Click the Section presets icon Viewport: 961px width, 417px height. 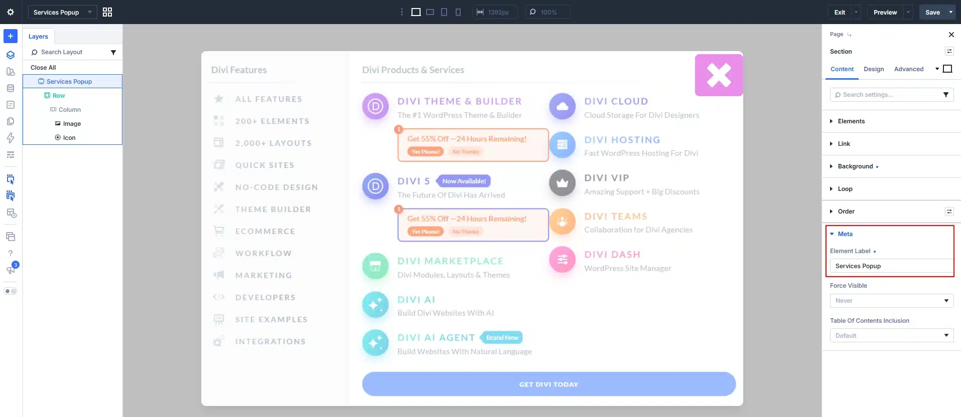click(x=949, y=51)
